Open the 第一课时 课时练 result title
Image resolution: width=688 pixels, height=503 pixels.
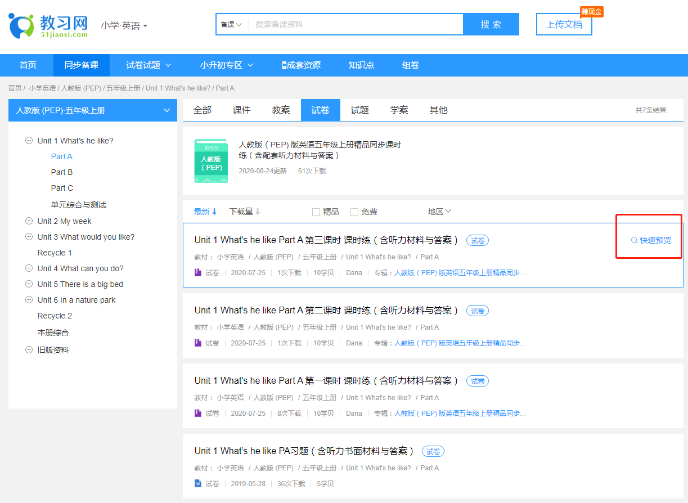[x=326, y=381]
